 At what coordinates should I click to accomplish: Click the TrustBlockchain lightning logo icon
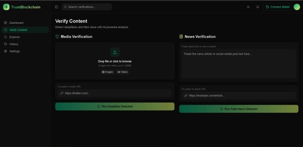(6, 7)
